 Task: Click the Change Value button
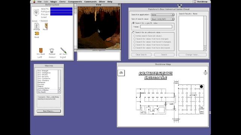click(x=192, y=55)
